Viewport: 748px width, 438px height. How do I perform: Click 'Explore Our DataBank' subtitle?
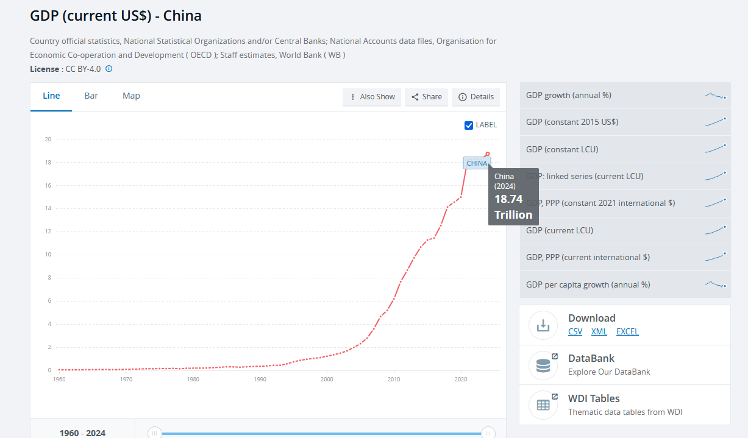(609, 372)
